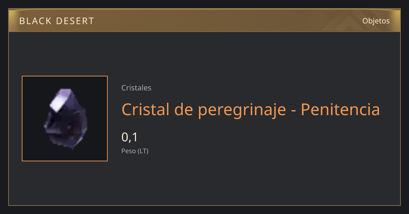
Task: Open the Cristal de peregrinaje - Penitencia title
Action: click(251, 110)
